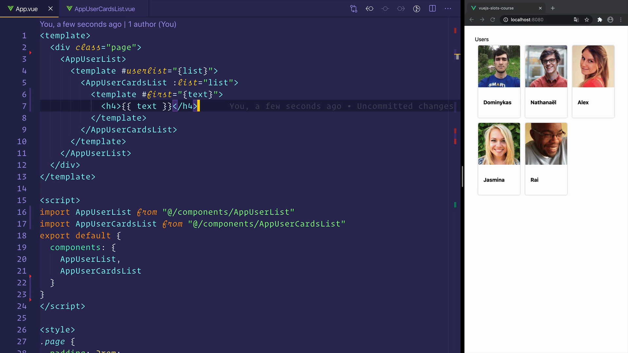Click Alex's profile photo

(x=593, y=66)
